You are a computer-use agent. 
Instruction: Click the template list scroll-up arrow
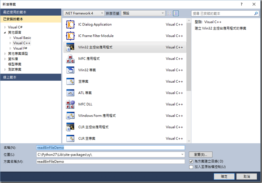[189, 20]
